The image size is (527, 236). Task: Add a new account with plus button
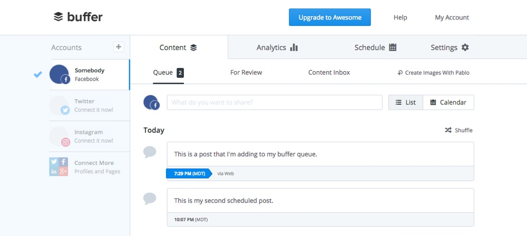tap(118, 47)
